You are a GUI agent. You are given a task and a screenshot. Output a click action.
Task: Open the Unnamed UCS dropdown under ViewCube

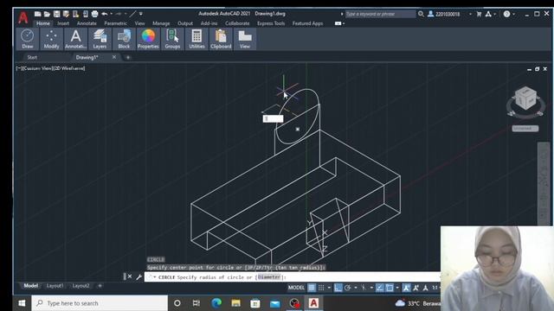click(525, 129)
